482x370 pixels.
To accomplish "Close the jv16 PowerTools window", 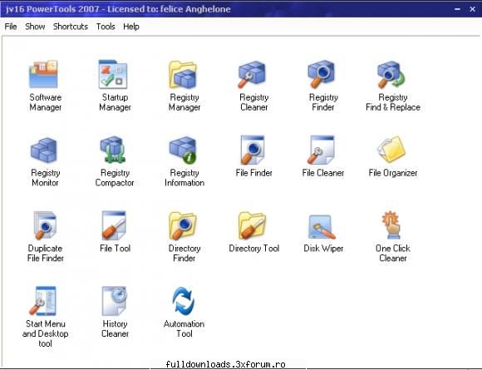I will pyautogui.click(x=473, y=9).
